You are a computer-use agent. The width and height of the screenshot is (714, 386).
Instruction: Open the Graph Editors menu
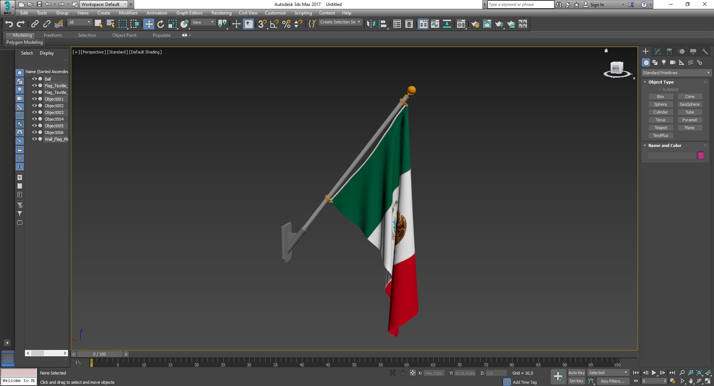189,13
